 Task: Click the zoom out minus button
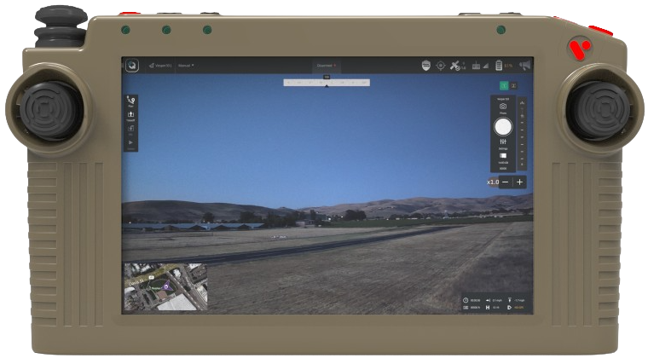click(506, 182)
